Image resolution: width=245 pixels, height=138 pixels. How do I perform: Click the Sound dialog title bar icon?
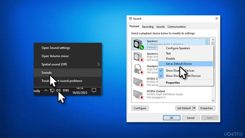[130, 18]
